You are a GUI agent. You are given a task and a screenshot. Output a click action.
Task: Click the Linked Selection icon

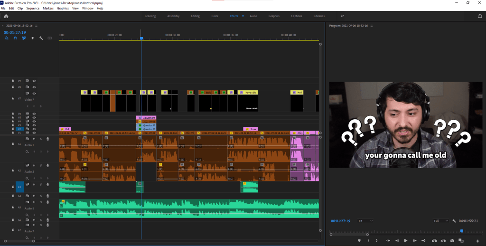[24, 38]
